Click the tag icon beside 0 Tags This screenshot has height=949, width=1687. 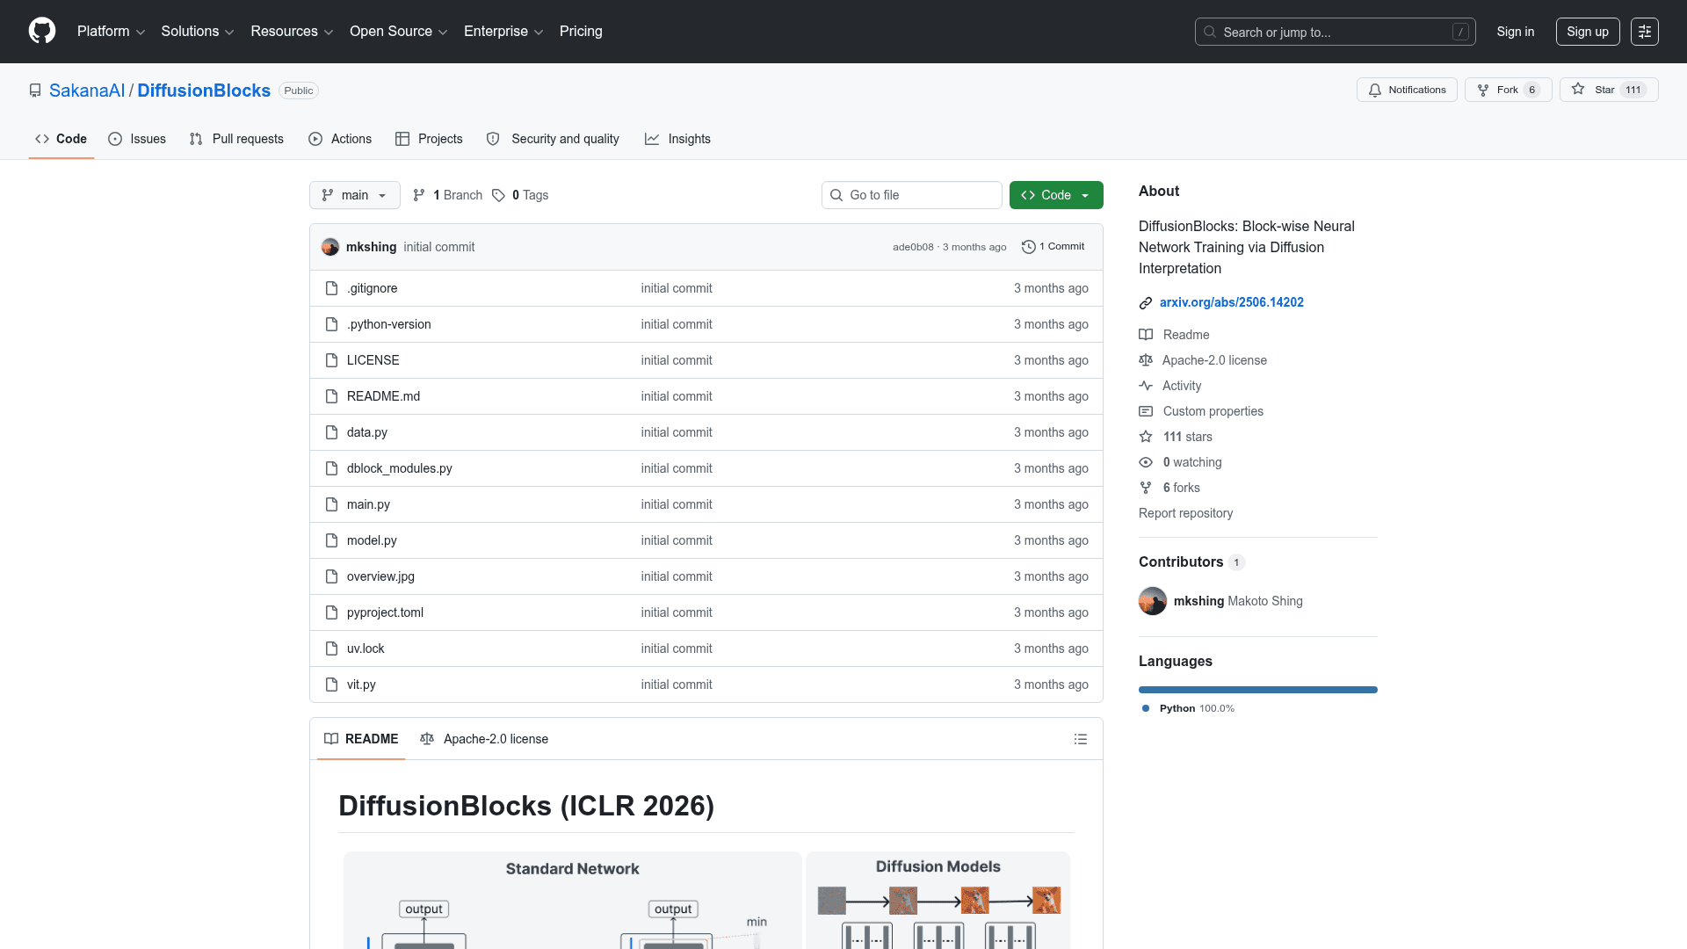[x=498, y=195]
